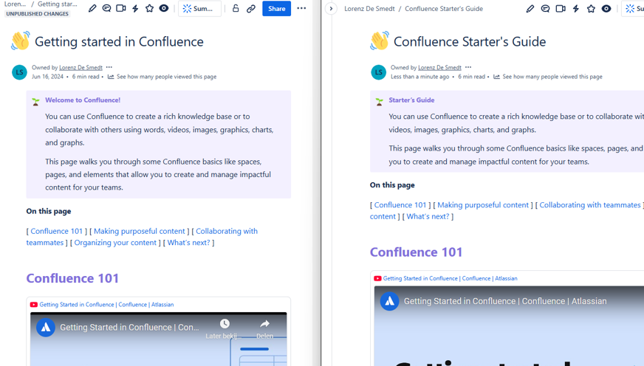Click the seedling icon beside Starter's Guide
Image resolution: width=644 pixels, height=366 pixels.
[x=379, y=102]
